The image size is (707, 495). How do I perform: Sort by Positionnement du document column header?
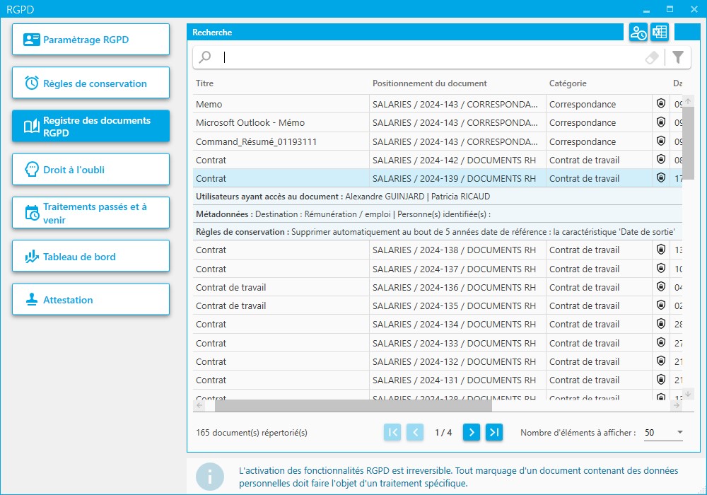pos(429,83)
